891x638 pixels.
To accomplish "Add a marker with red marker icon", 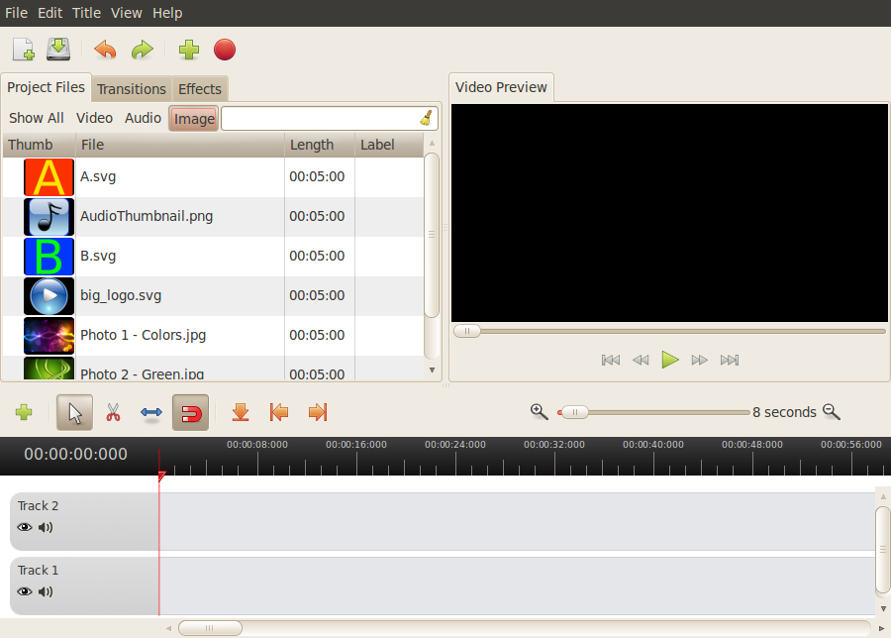I will [x=240, y=412].
